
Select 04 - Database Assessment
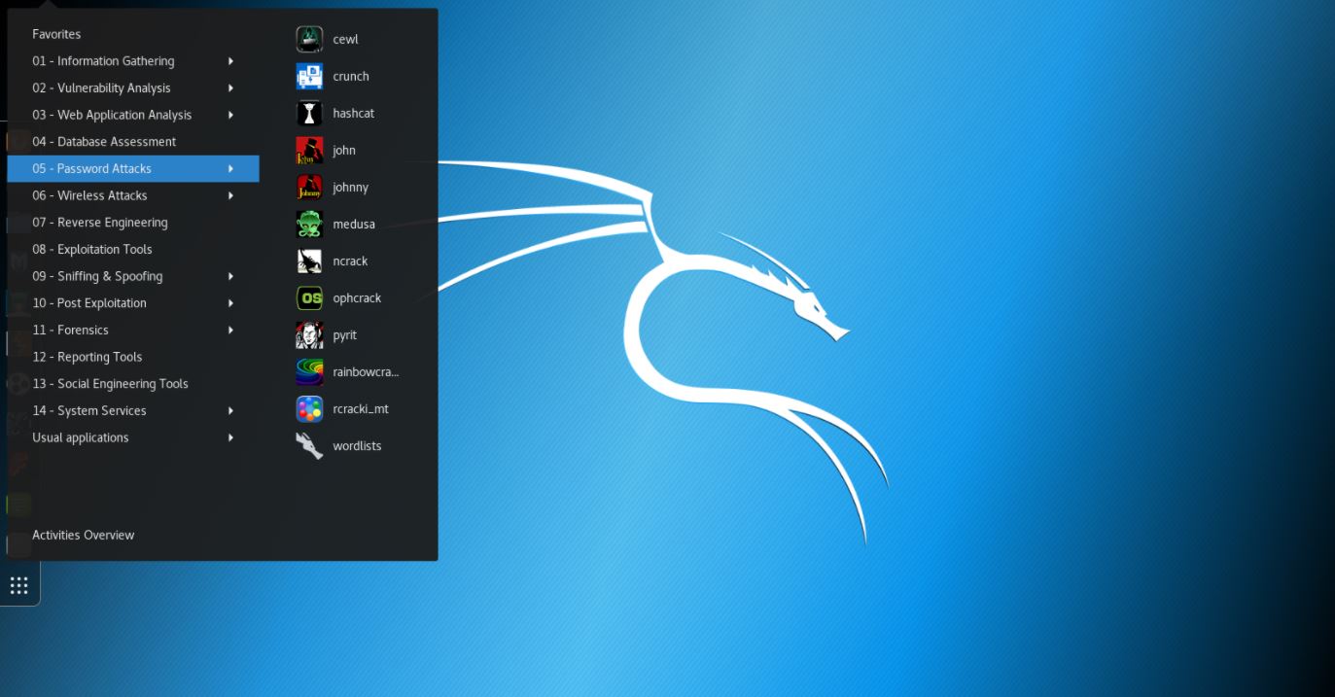point(133,142)
